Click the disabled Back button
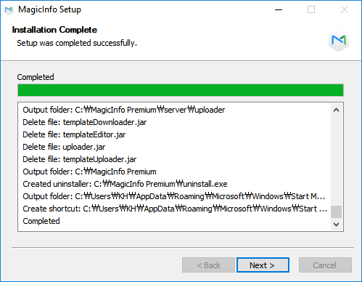362x282 pixels. click(208, 265)
